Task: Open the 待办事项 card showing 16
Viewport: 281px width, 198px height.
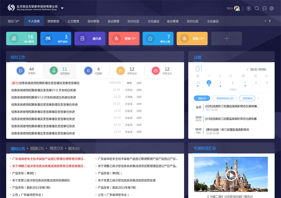Action: (x=22, y=39)
